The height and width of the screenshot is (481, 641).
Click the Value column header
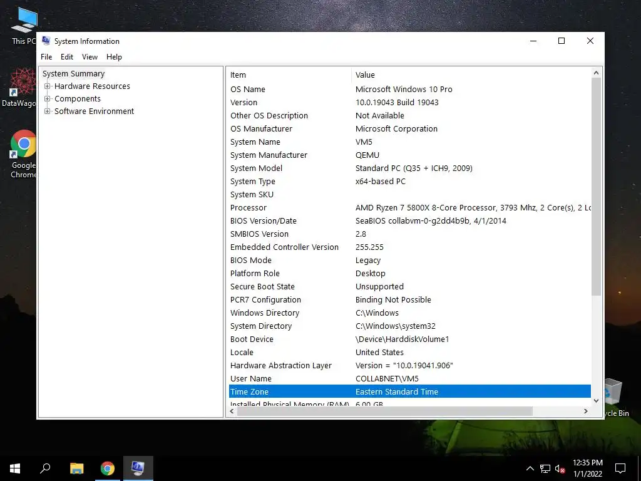click(471, 75)
